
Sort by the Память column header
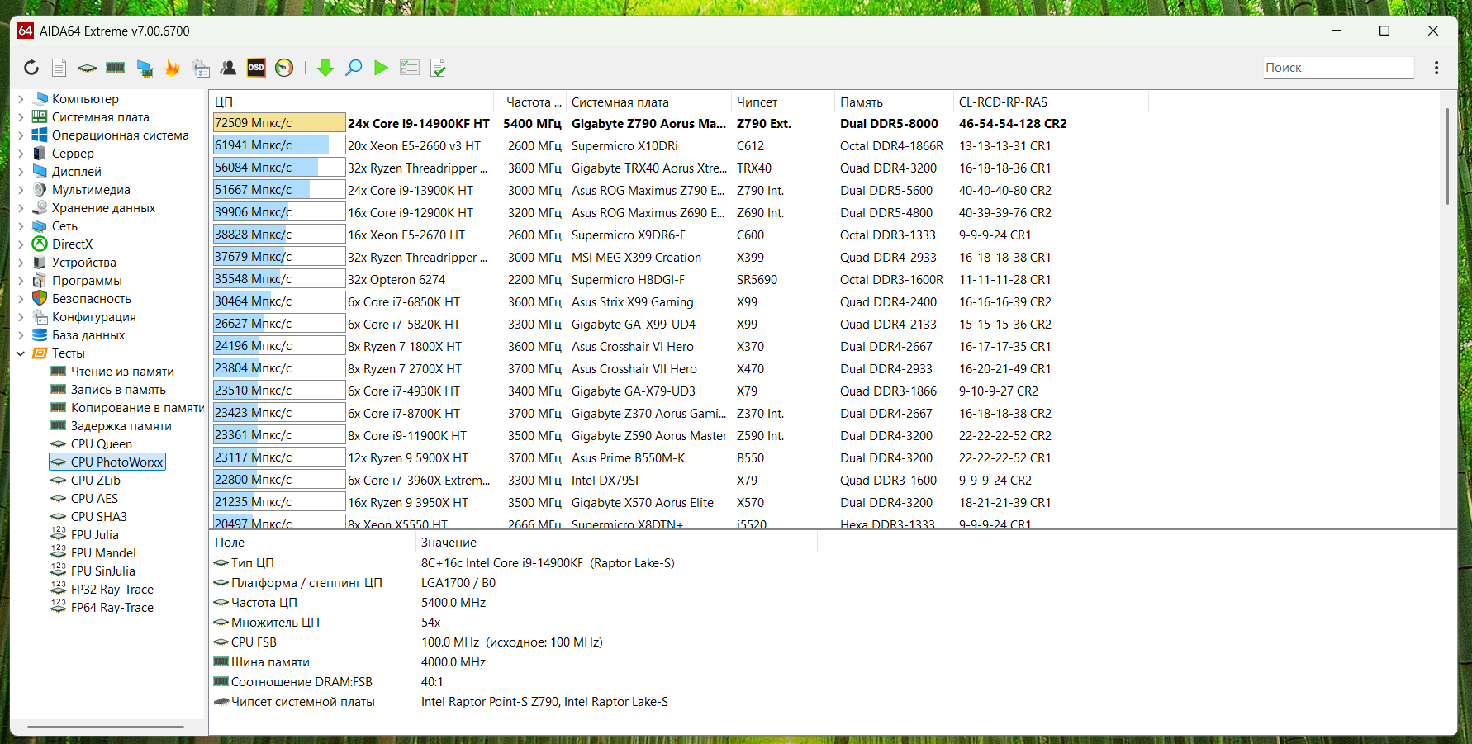coord(894,102)
